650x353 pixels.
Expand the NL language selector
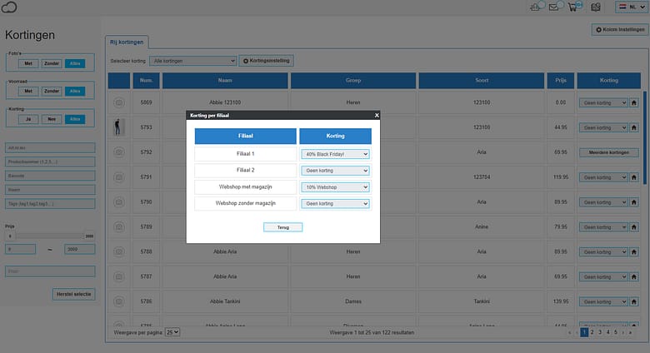click(631, 7)
